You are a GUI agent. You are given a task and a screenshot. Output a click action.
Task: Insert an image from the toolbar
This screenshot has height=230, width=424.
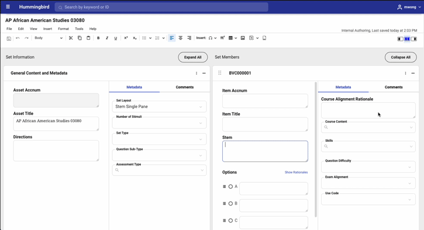point(243,38)
